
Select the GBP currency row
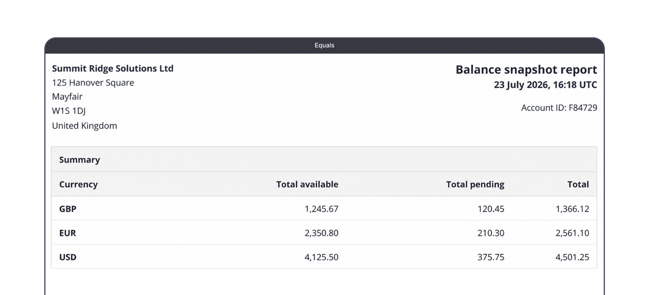pyautogui.click(x=324, y=209)
